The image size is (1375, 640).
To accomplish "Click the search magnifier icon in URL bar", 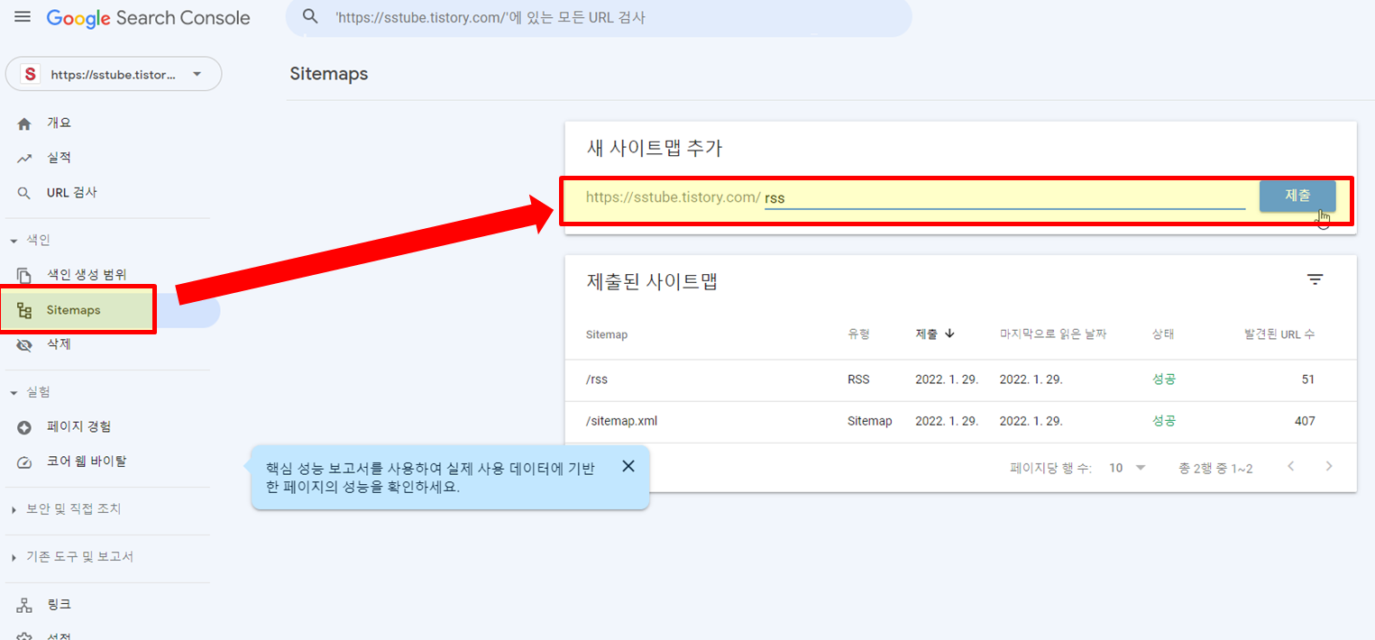I will [x=310, y=17].
